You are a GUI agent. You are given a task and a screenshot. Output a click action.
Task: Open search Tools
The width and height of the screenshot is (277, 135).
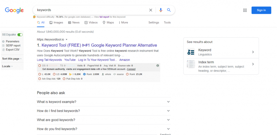(x=167, y=23)
